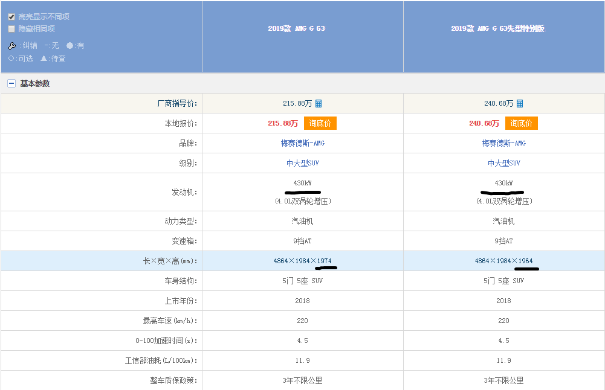Click the 4864×1984×1964 dimensions link
605x390 pixels.
[x=503, y=260]
